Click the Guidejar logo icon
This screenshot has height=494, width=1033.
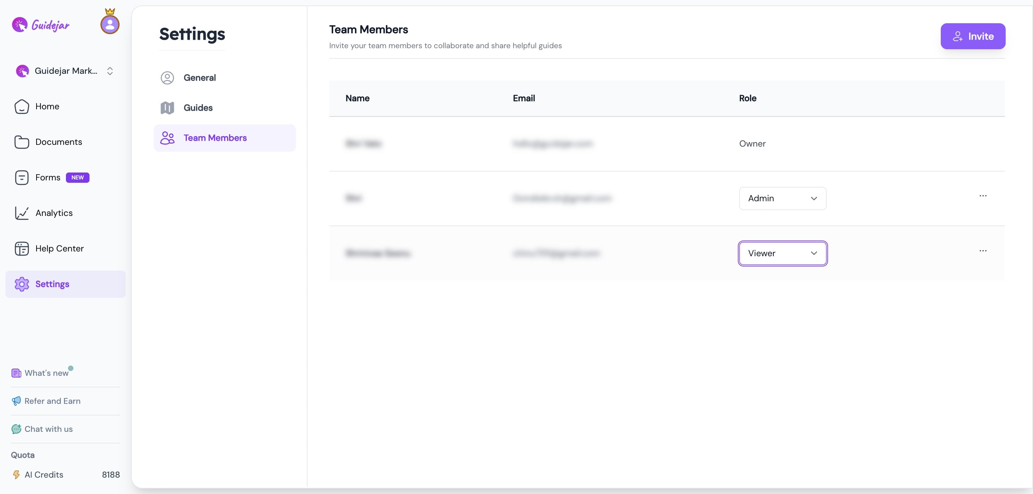[x=20, y=25]
